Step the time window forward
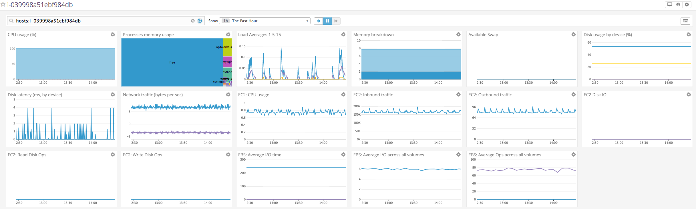The height and width of the screenshot is (209, 696). [336, 21]
